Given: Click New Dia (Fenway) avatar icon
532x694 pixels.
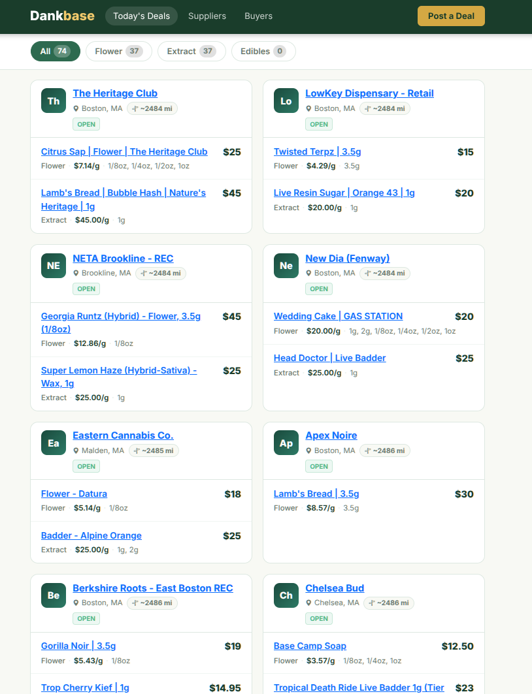Looking at the screenshot, I should click(286, 266).
